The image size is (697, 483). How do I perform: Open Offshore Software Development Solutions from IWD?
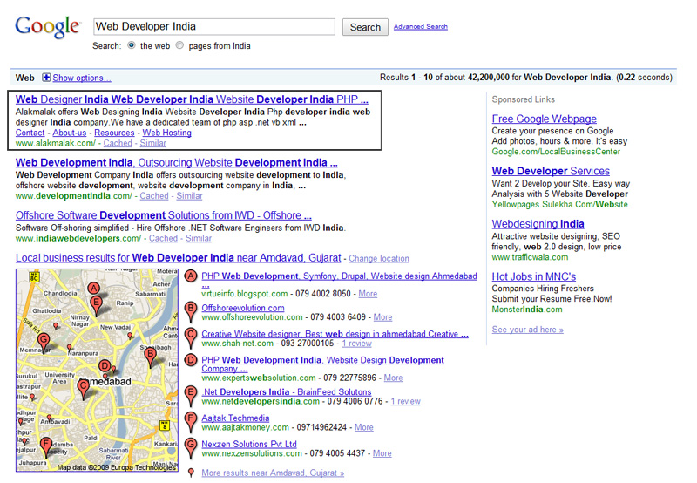(x=164, y=215)
